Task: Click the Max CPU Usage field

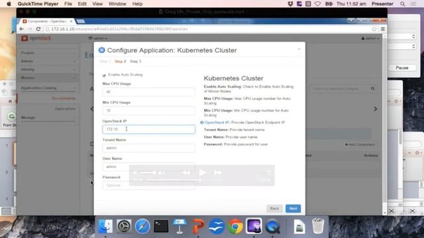Action: coord(148,92)
